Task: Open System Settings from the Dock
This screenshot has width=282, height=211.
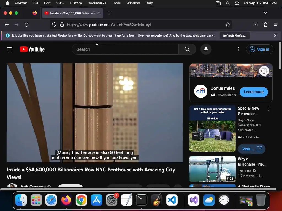Action: [112, 200]
